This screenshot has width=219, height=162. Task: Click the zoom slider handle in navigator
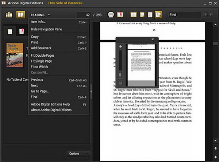[120, 74]
